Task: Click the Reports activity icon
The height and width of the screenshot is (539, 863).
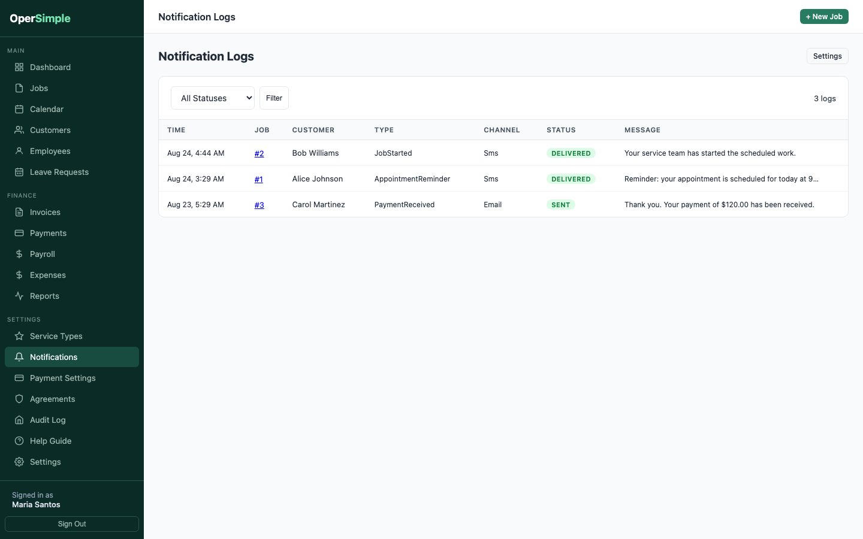Action: (19, 296)
